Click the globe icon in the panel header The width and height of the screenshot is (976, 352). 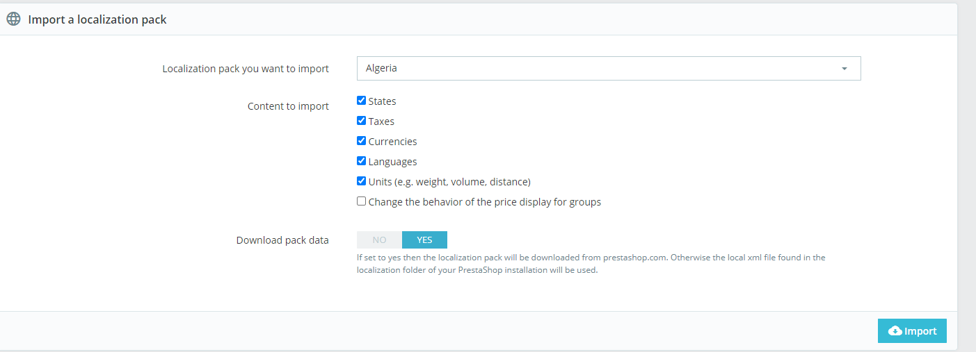(13, 19)
